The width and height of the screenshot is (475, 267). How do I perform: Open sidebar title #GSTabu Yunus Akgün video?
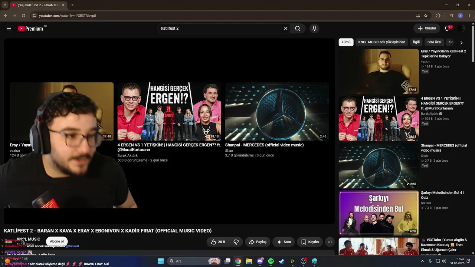[444, 245]
